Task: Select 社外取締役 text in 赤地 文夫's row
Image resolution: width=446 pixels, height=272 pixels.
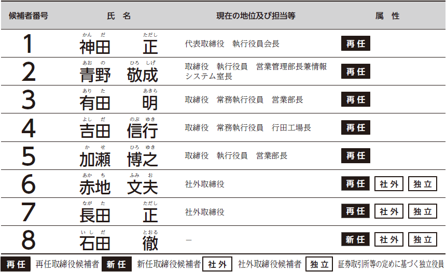Action: tap(205, 184)
